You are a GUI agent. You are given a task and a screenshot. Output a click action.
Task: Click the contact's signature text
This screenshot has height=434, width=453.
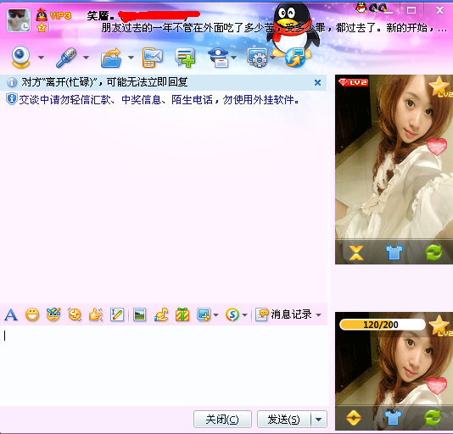(x=274, y=28)
